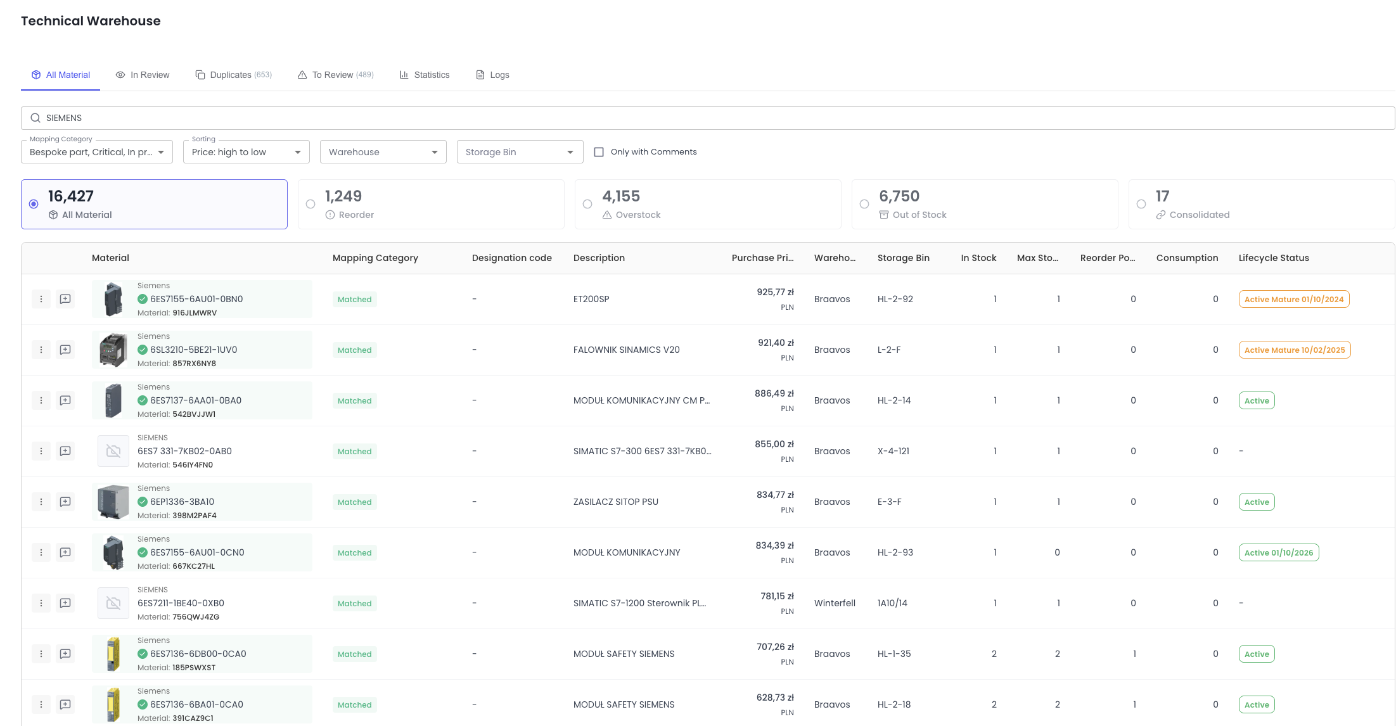
Task: Open three-dot menu for 6ES7211-1BE40-0XB0 row
Action: tap(41, 603)
